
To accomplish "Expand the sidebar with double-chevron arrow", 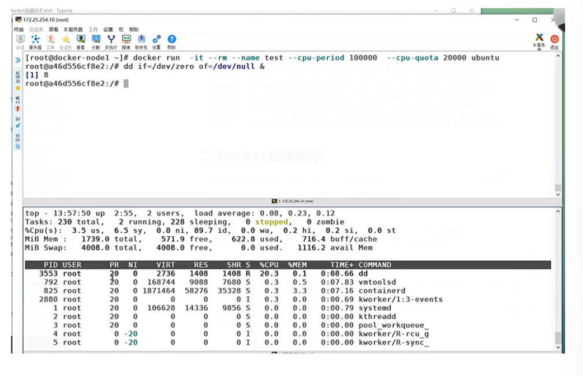I will point(17,60).
